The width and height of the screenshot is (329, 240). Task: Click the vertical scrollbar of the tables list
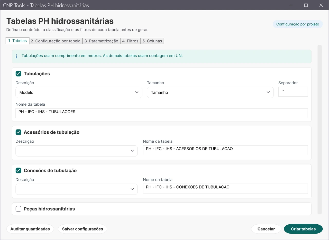319,130
